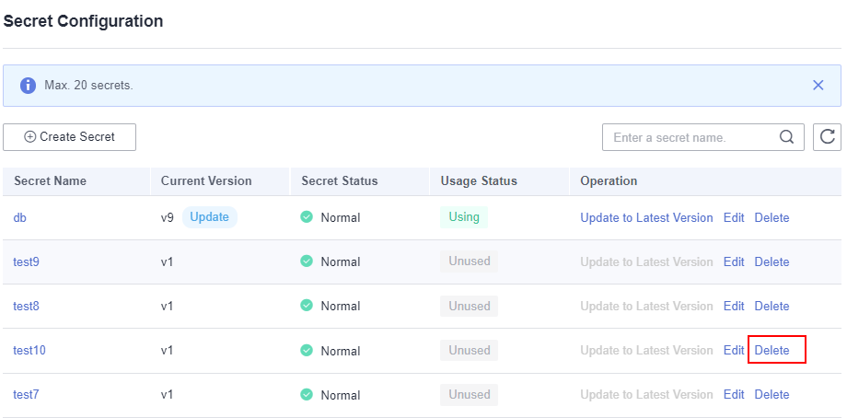Viewport: 847px width, 418px height.
Task: Dismiss the Max. 20 secrets notice
Action: 818,85
